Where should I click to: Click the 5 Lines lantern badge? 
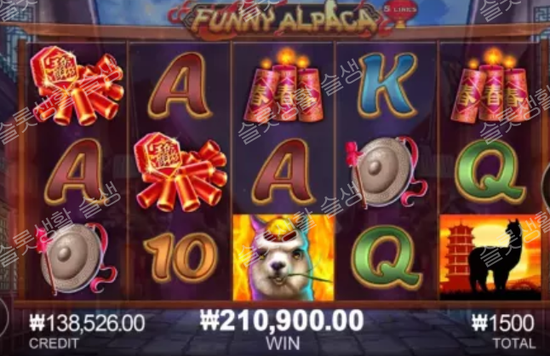click(400, 14)
